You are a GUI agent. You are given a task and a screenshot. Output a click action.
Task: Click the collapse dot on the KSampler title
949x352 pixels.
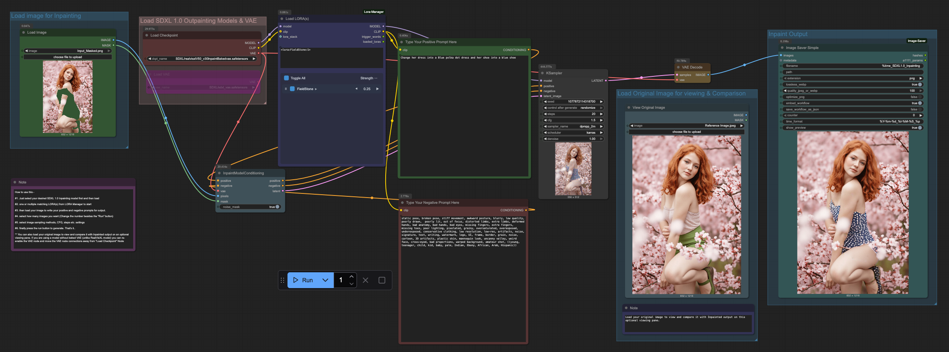[543, 73]
